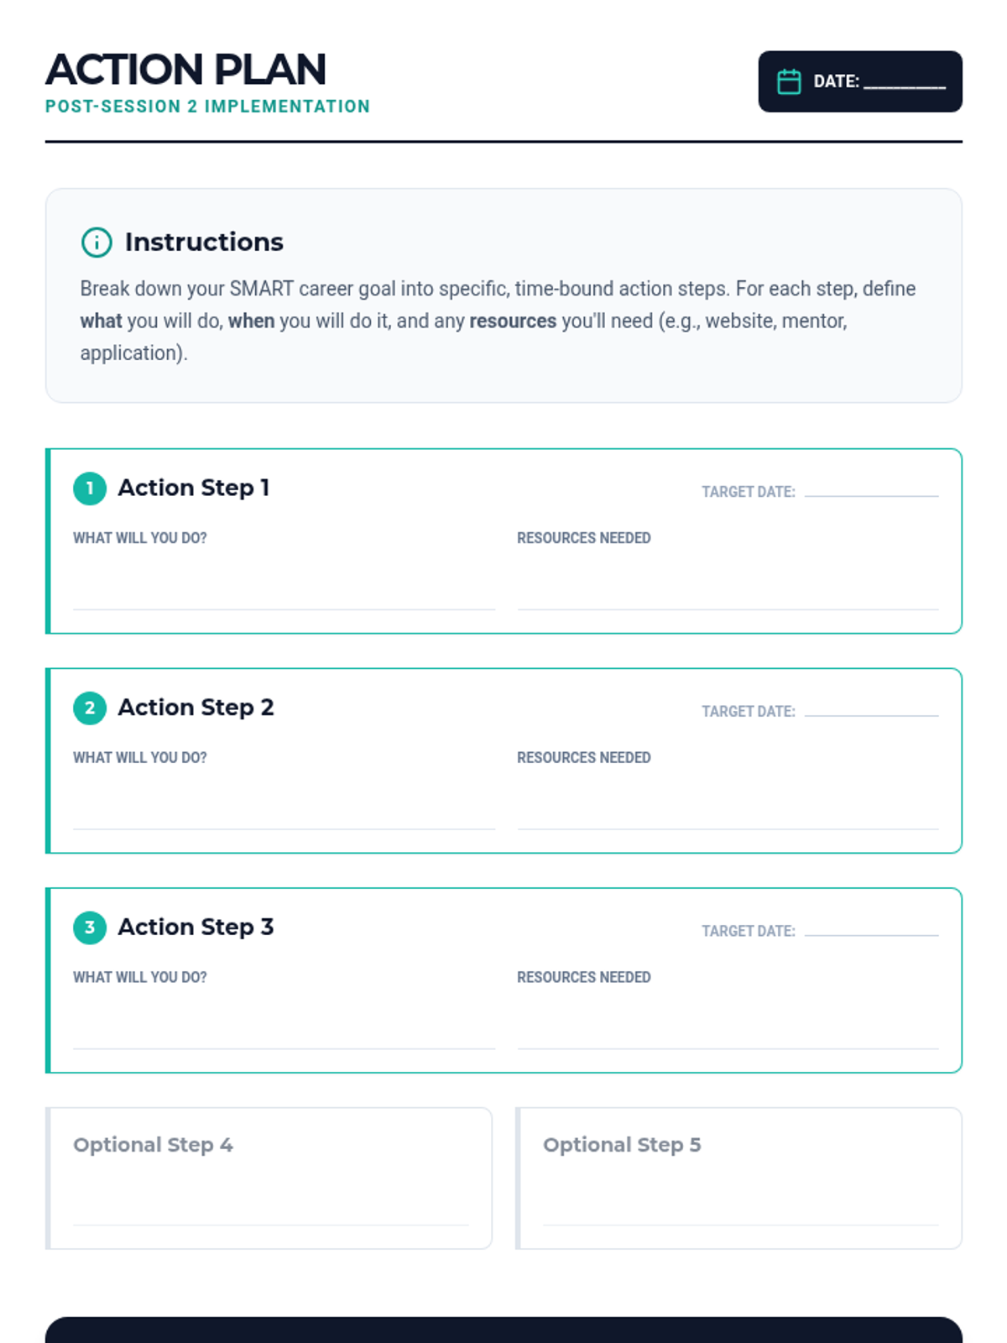Click the Action Step 2 heading
Screen dimensions: 1007x1343
[196, 708]
